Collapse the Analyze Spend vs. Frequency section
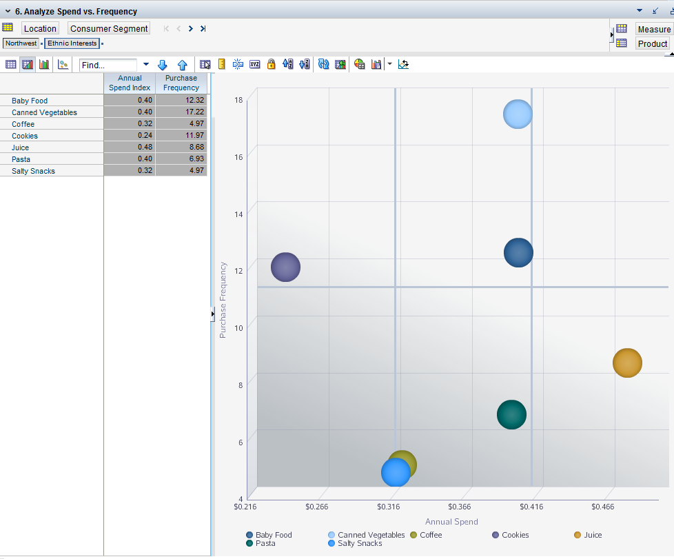This screenshot has height=559, width=674. click(8, 11)
